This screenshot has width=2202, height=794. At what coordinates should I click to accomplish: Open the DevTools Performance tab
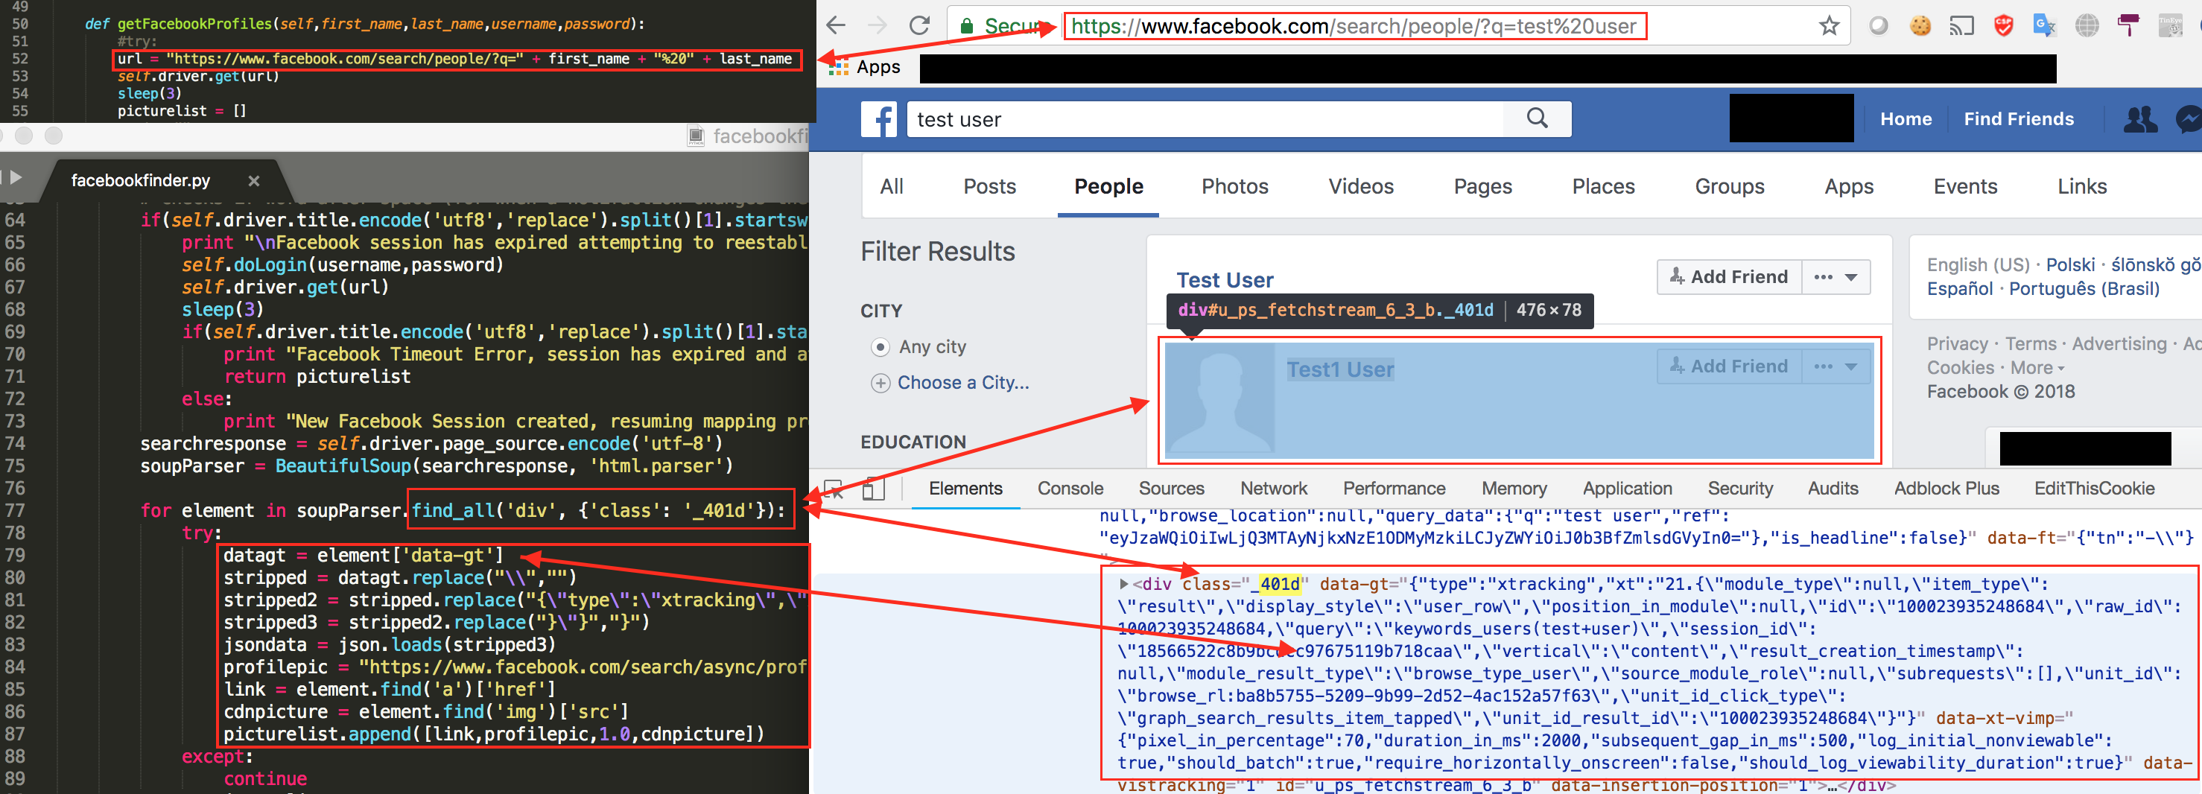1395,489
